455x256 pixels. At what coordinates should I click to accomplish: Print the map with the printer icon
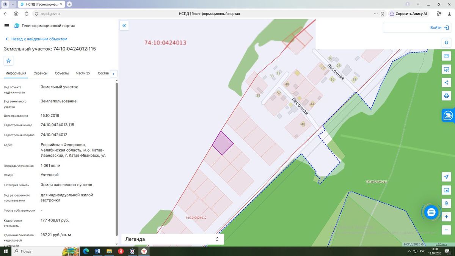coord(447,96)
